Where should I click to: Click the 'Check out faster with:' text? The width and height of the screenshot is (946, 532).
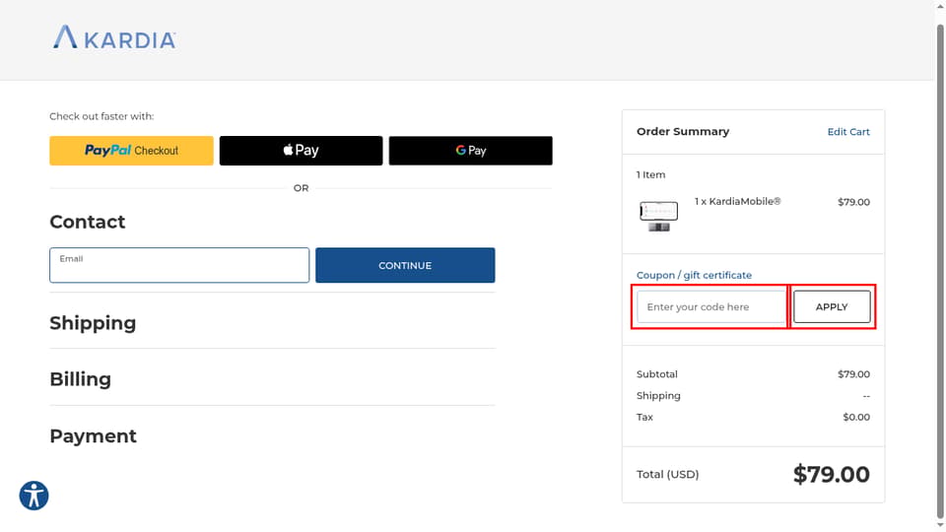(101, 116)
